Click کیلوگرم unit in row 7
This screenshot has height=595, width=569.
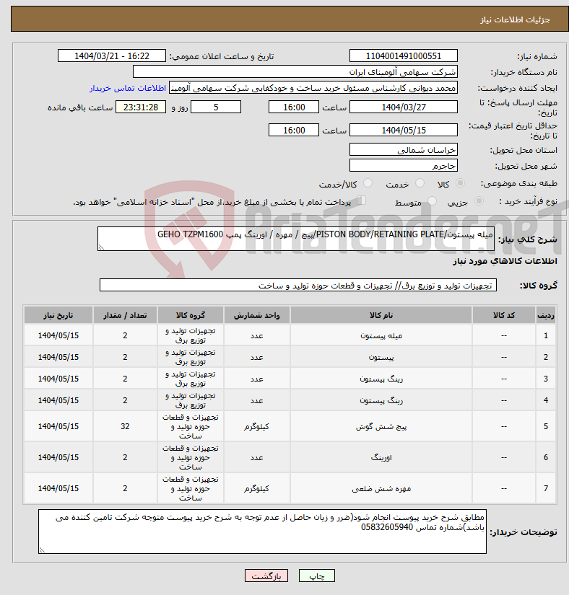(257, 489)
